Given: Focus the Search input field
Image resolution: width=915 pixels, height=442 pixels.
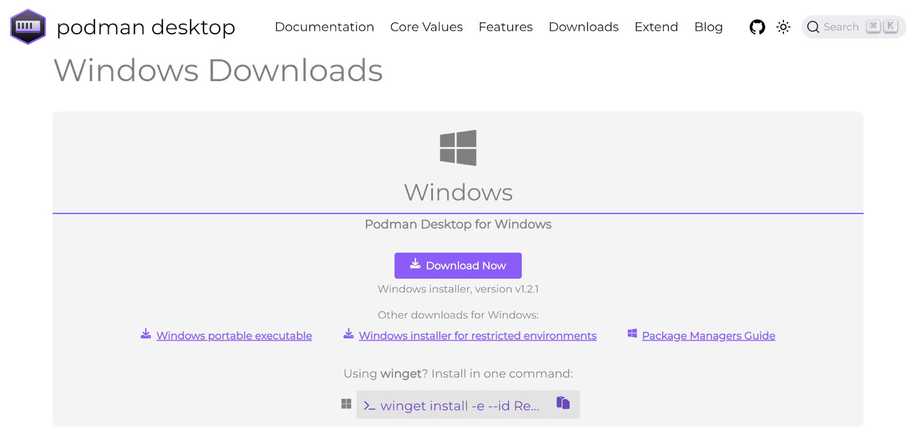Looking at the screenshot, I should [x=853, y=27].
